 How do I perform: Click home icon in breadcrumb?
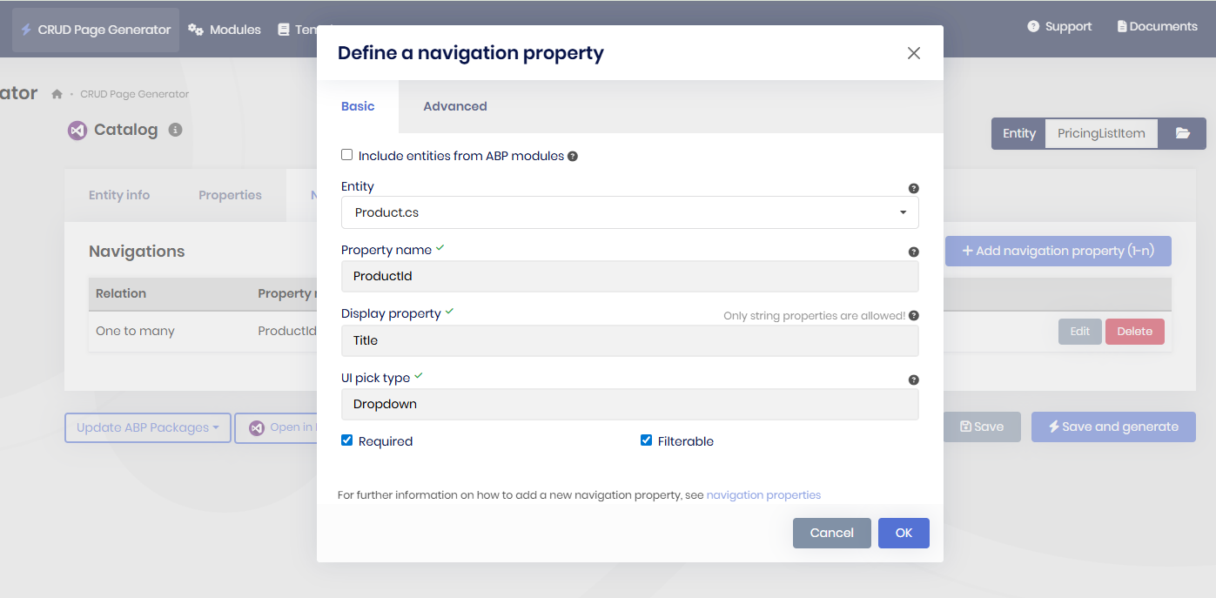point(57,94)
